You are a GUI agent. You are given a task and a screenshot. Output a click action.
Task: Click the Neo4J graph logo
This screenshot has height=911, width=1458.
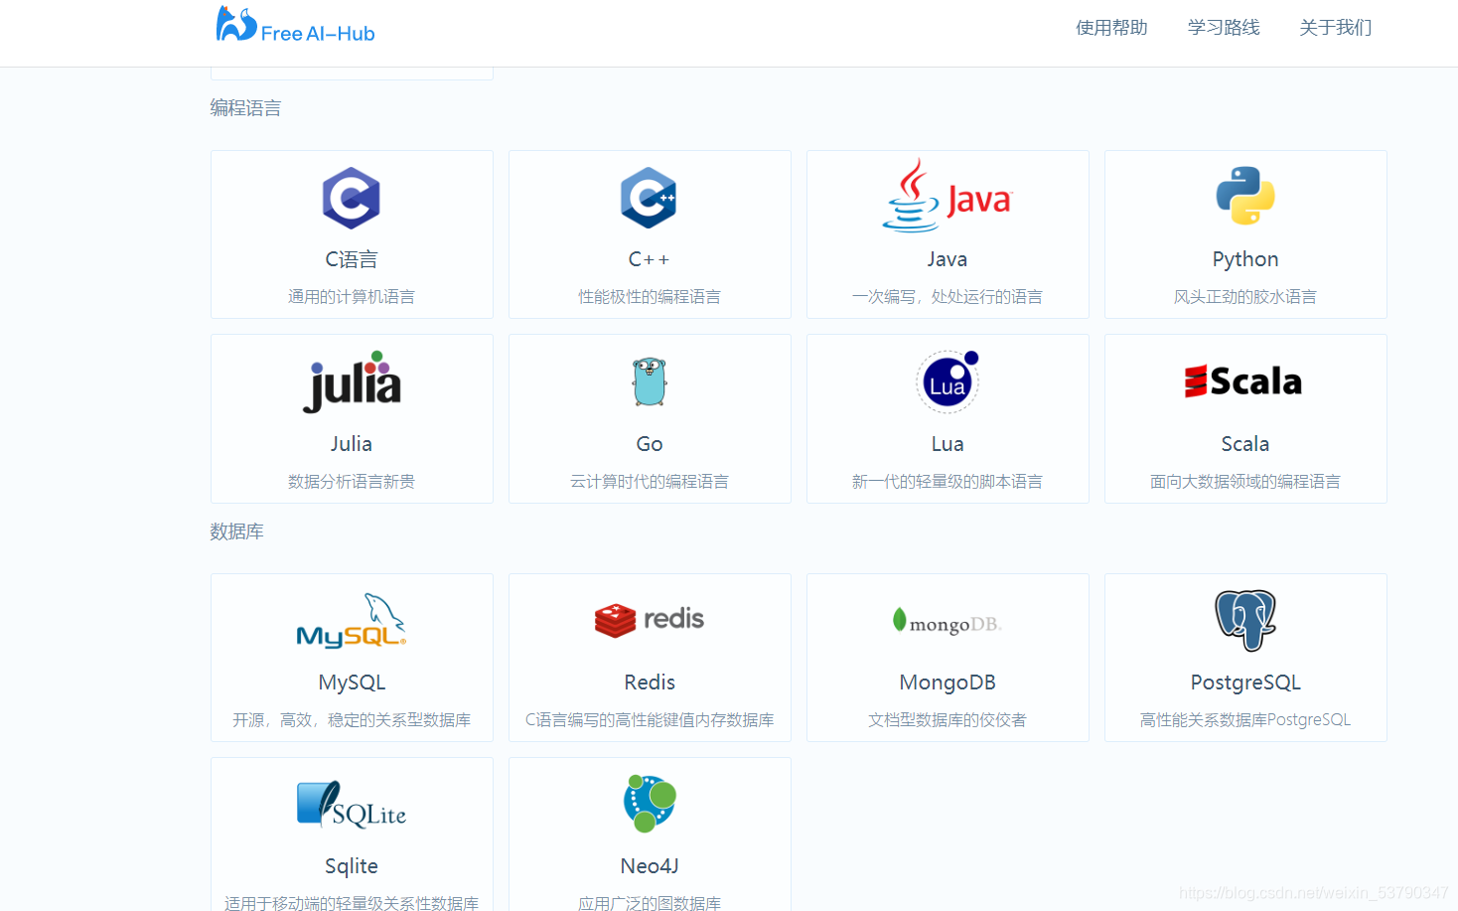pos(649,803)
